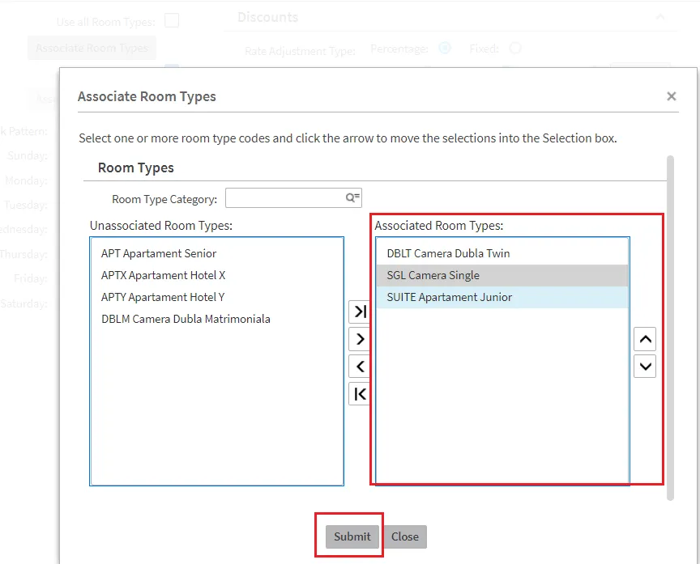Viewport: 700px width, 564px height.
Task: Click the move-all-left arrow button
Action: (360, 394)
